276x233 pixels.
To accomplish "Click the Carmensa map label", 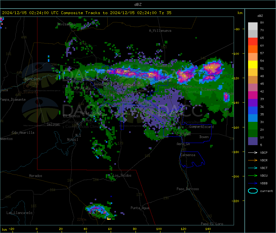I will coord(188,155).
